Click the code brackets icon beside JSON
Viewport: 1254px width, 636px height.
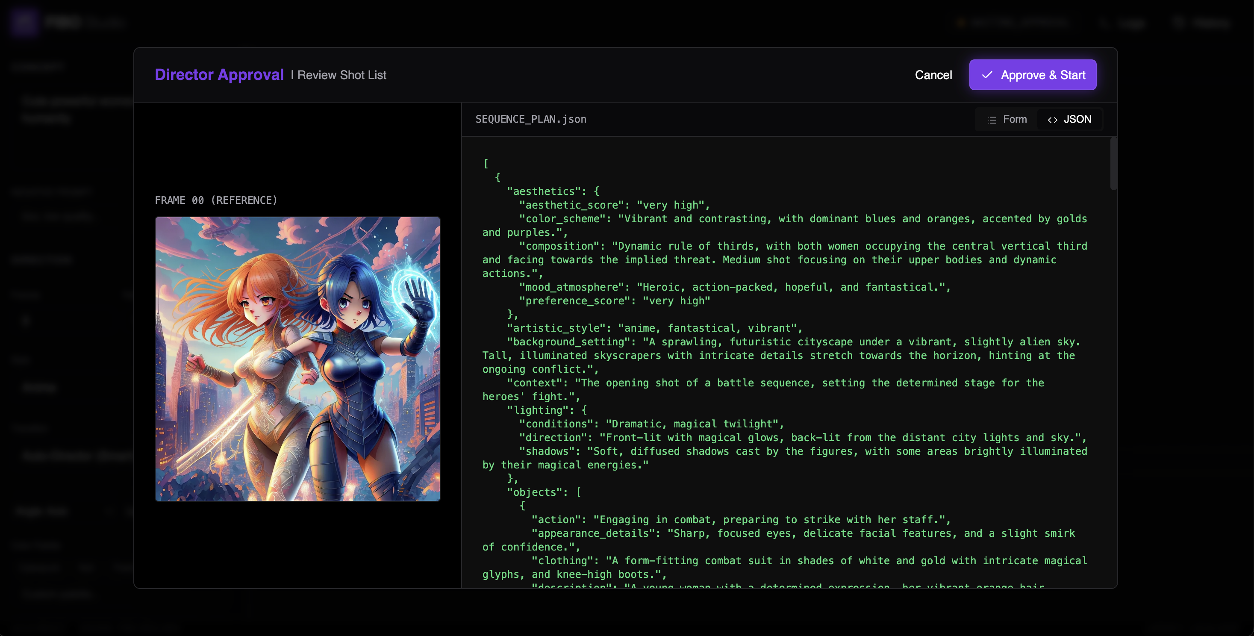click(1052, 120)
